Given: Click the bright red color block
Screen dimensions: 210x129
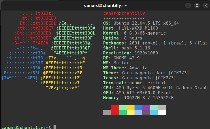Looking at the screenshot, I should tap(115, 110).
